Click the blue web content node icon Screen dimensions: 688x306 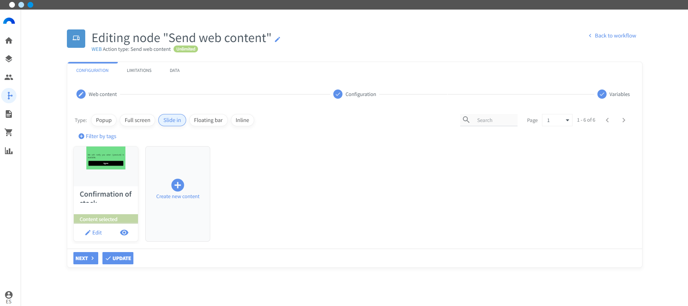(x=76, y=39)
